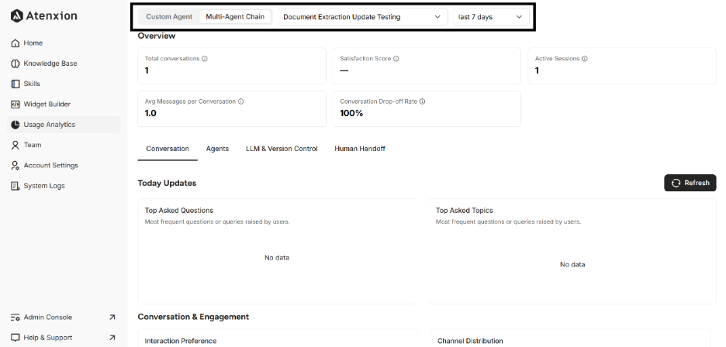Click the Active Sessions info icon
The height and width of the screenshot is (347, 726).
pos(585,59)
